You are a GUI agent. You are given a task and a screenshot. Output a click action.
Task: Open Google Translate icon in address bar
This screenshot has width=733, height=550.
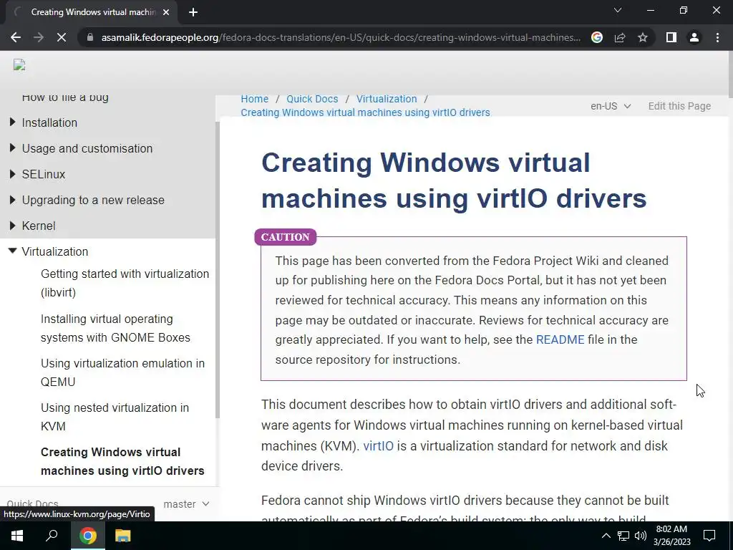pos(597,37)
